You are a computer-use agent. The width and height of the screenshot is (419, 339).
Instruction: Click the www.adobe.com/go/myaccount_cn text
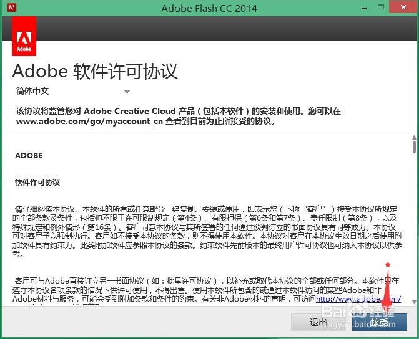[89, 122]
